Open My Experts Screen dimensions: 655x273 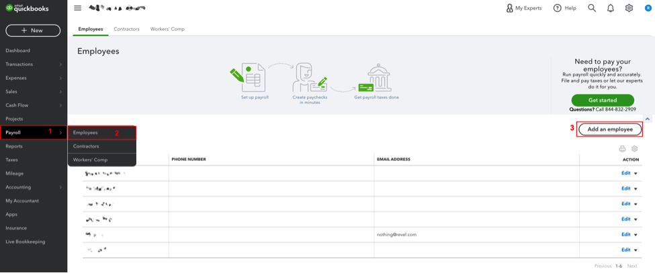pyautogui.click(x=524, y=8)
